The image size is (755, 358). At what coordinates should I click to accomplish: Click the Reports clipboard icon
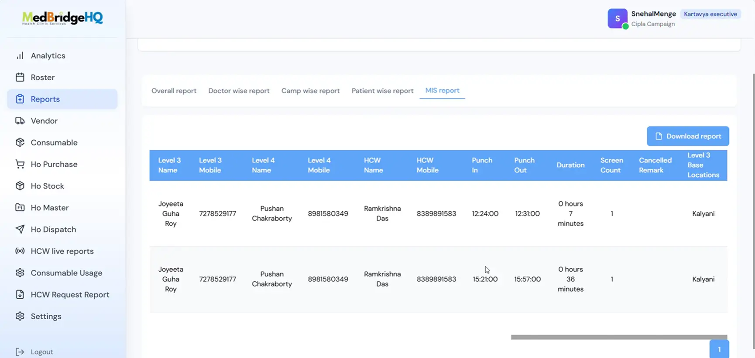pyautogui.click(x=20, y=99)
